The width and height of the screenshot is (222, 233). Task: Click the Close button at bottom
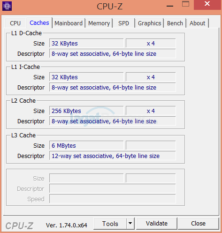tap(198, 224)
